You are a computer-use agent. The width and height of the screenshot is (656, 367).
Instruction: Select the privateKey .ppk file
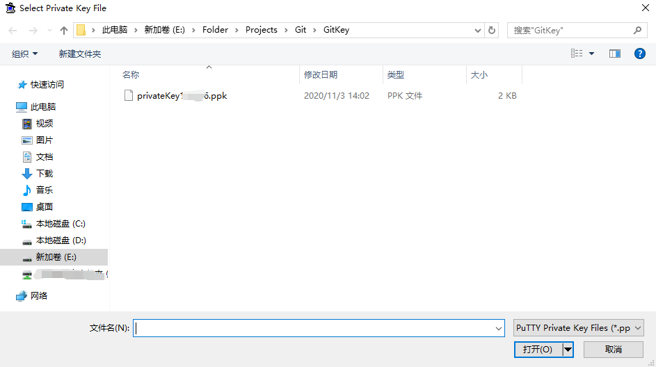182,96
